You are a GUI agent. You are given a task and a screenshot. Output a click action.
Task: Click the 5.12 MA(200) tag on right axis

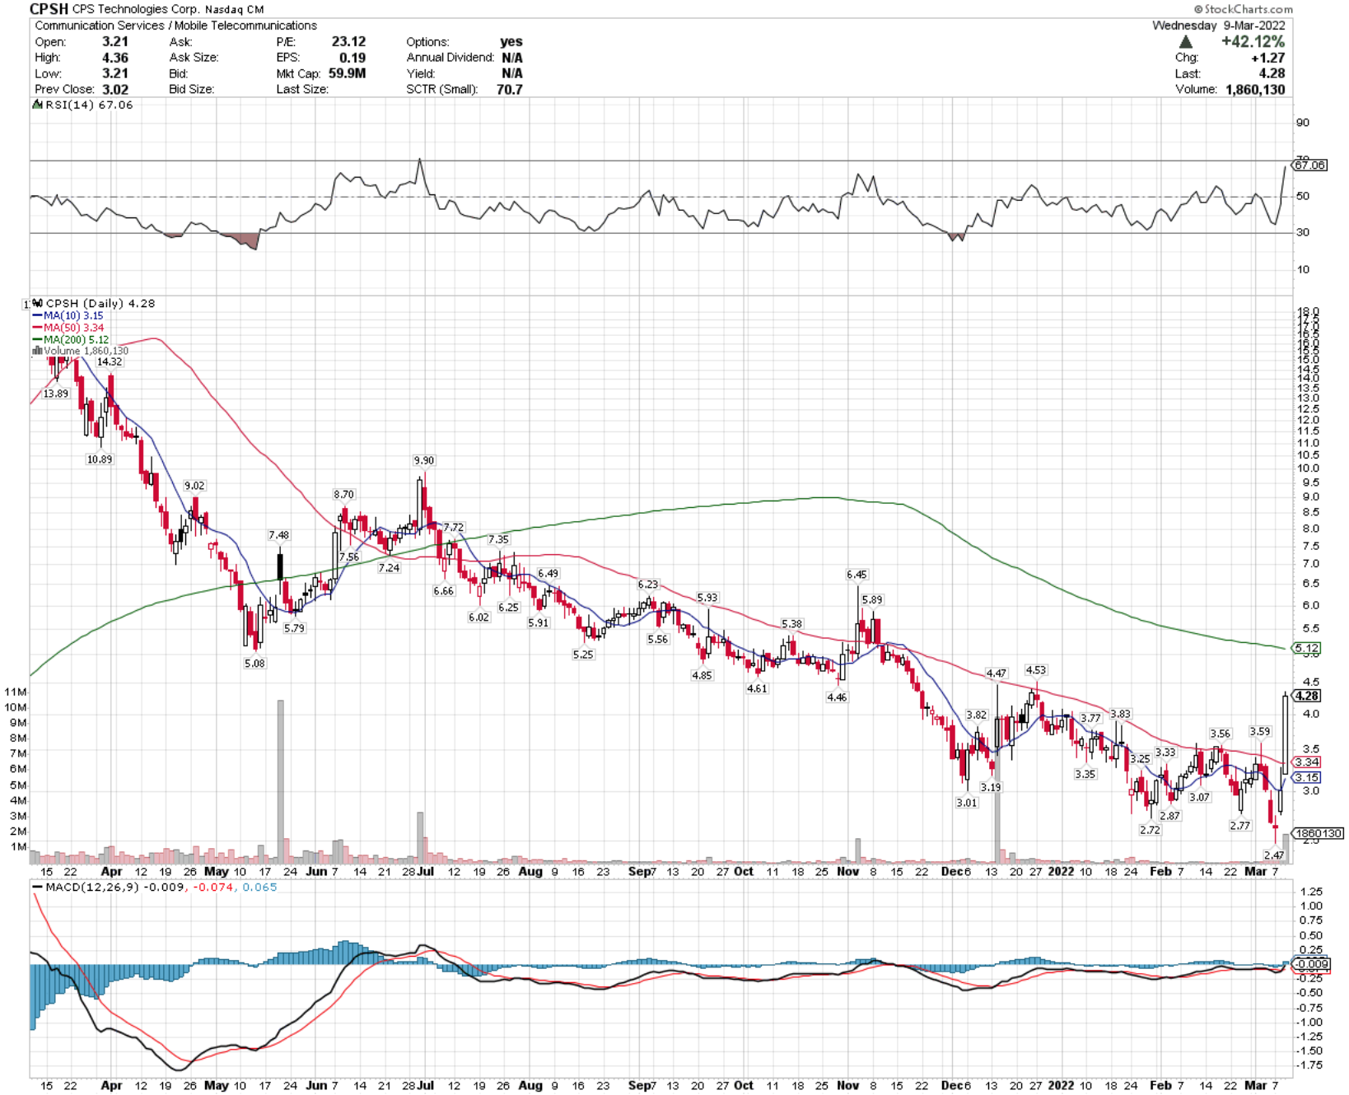tap(1308, 648)
